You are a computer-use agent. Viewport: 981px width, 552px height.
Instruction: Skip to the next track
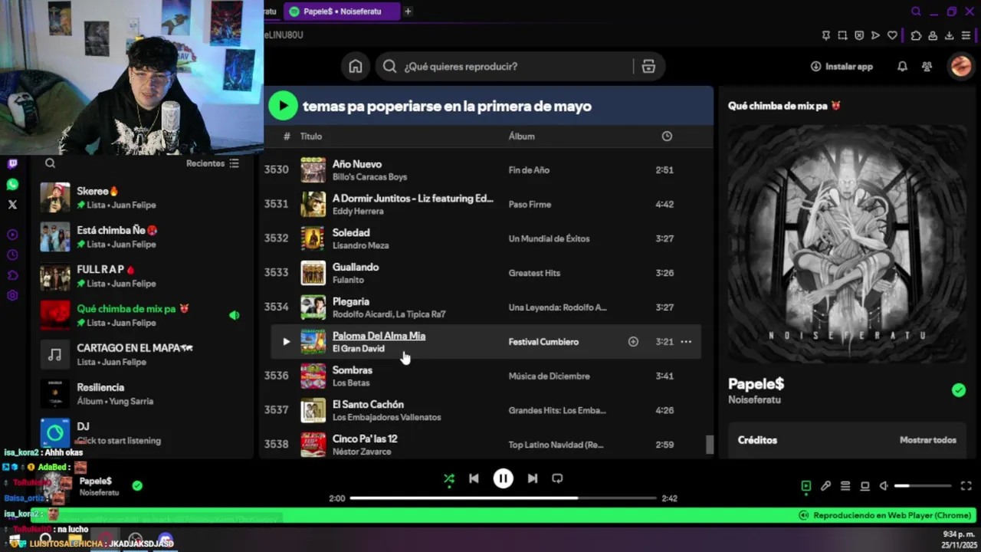(532, 478)
